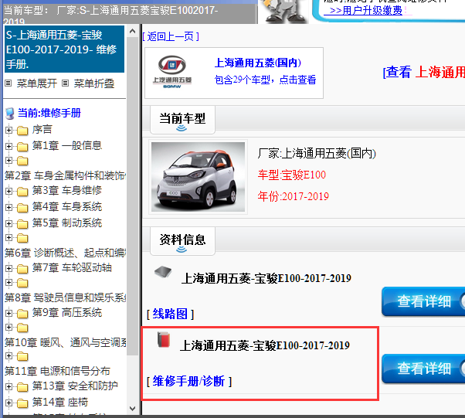
Task: Click folder icon of 第3章 车身维修
Action: point(22,192)
